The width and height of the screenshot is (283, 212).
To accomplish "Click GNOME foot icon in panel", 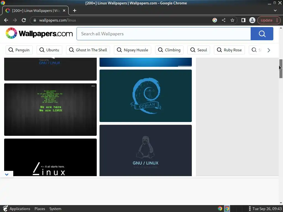I will click(x=5, y=209).
